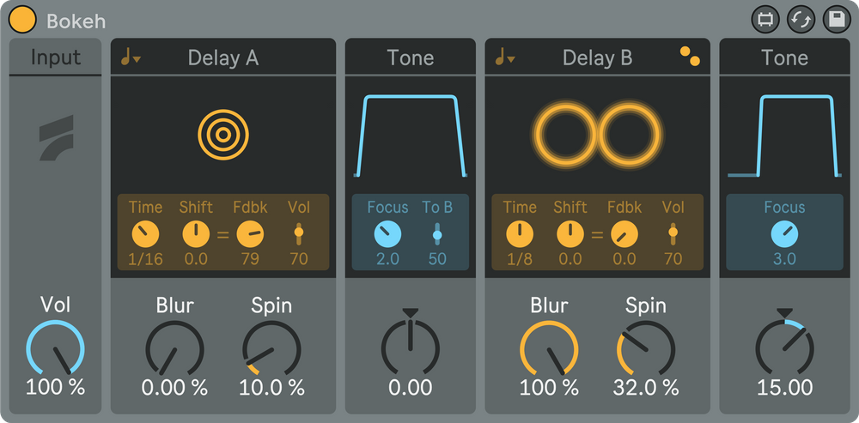
Task: Click the Delay A Spin knob
Action: (271, 349)
